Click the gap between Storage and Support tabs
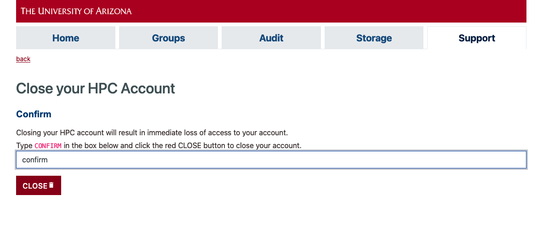 pyautogui.click(x=425, y=38)
